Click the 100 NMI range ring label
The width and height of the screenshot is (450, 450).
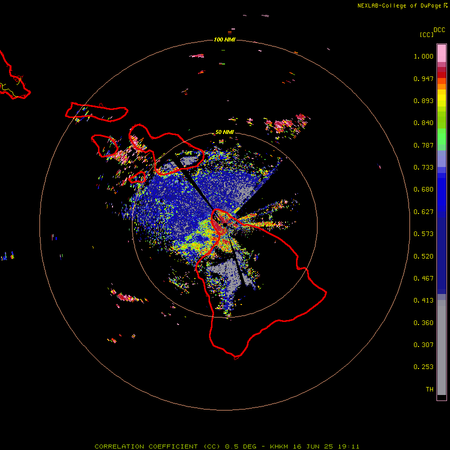coord(224,39)
